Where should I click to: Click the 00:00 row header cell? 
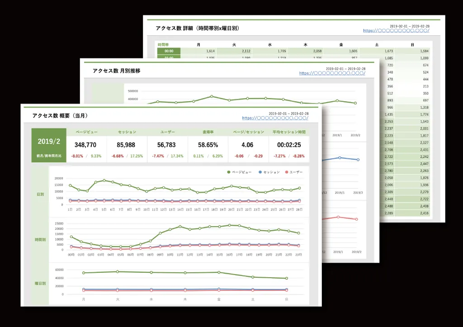169,51
